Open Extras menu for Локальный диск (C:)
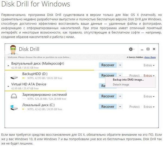The height and width of the screenshot is (147, 164). [149, 107]
